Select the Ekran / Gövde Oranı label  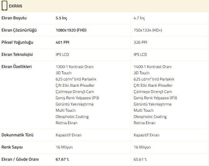20,159
